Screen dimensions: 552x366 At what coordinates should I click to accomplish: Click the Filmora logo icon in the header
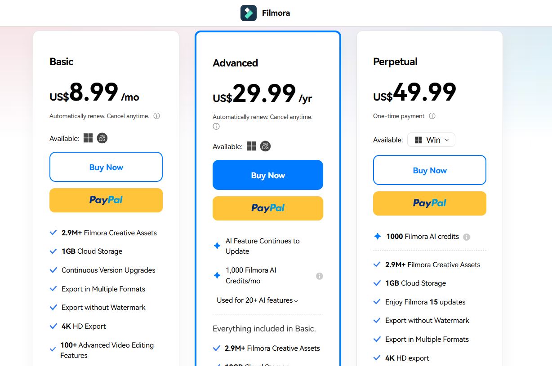pos(249,13)
